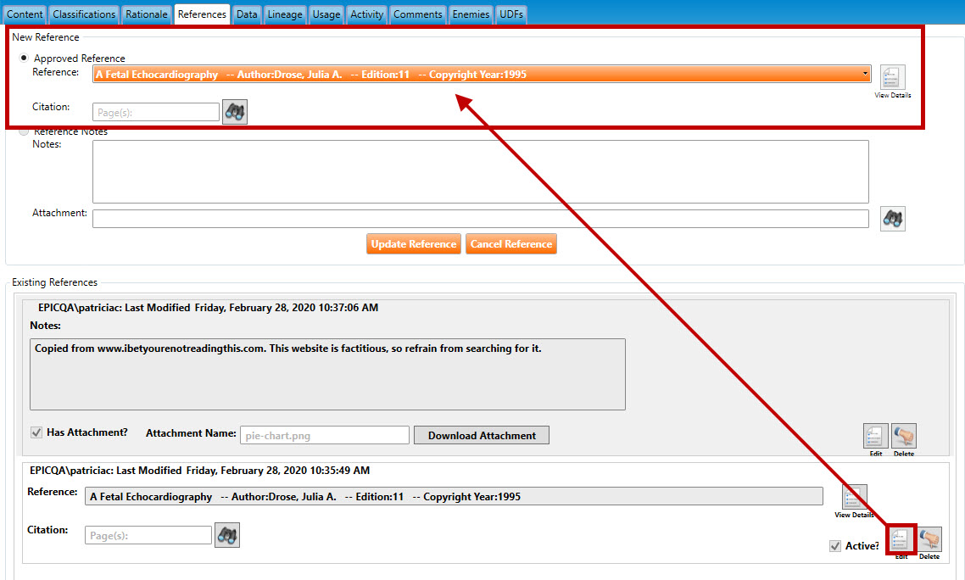This screenshot has height=580, width=965.
Task: Toggle the Has Attachment checkbox
Action: pos(36,432)
